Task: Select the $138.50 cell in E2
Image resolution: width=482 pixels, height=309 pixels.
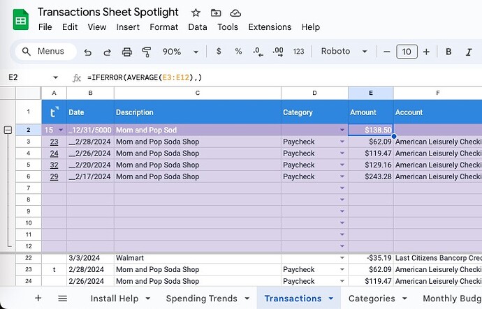Action: click(x=371, y=130)
